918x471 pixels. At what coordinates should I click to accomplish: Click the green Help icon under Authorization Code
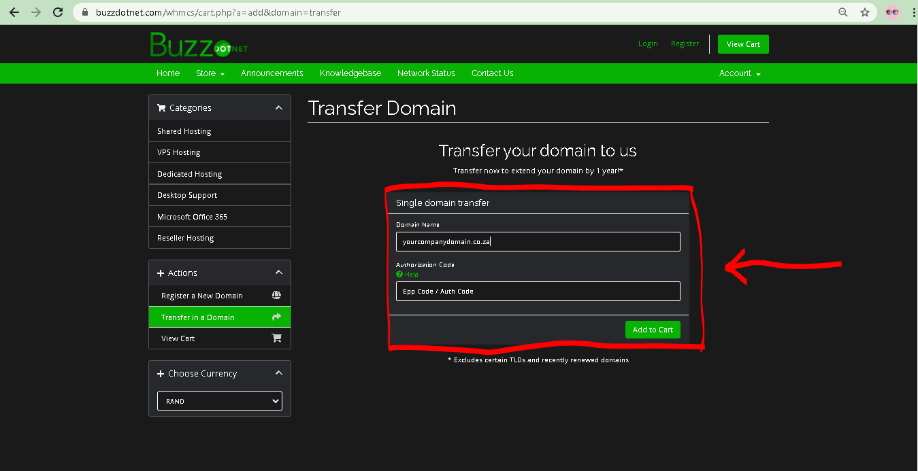pyautogui.click(x=399, y=275)
